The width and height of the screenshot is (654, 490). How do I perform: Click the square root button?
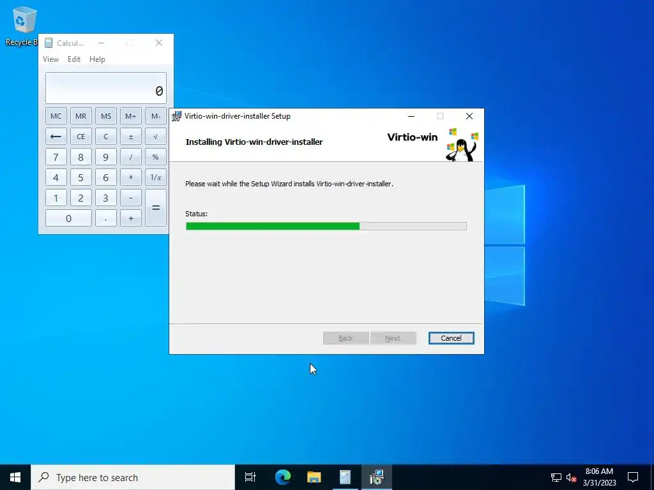pyautogui.click(x=156, y=137)
